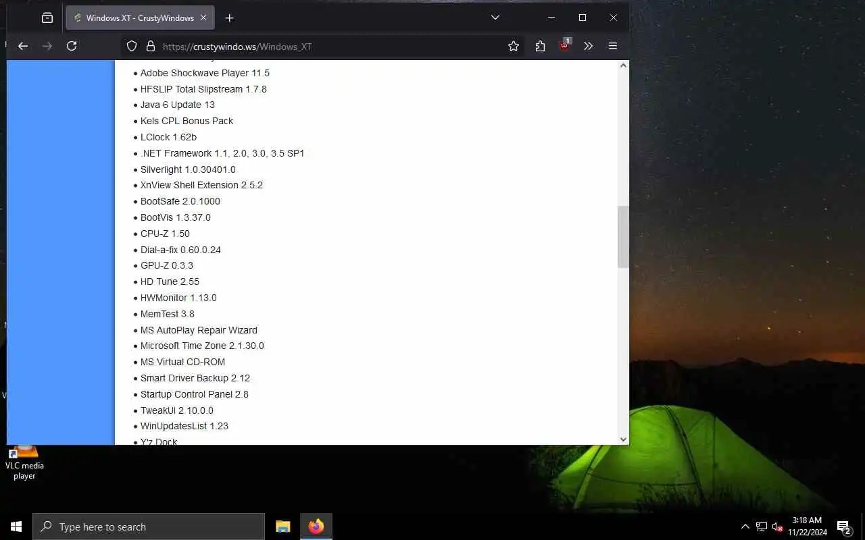The image size is (865, 540).
Task: Go back to the previous page
Action: 23,46
